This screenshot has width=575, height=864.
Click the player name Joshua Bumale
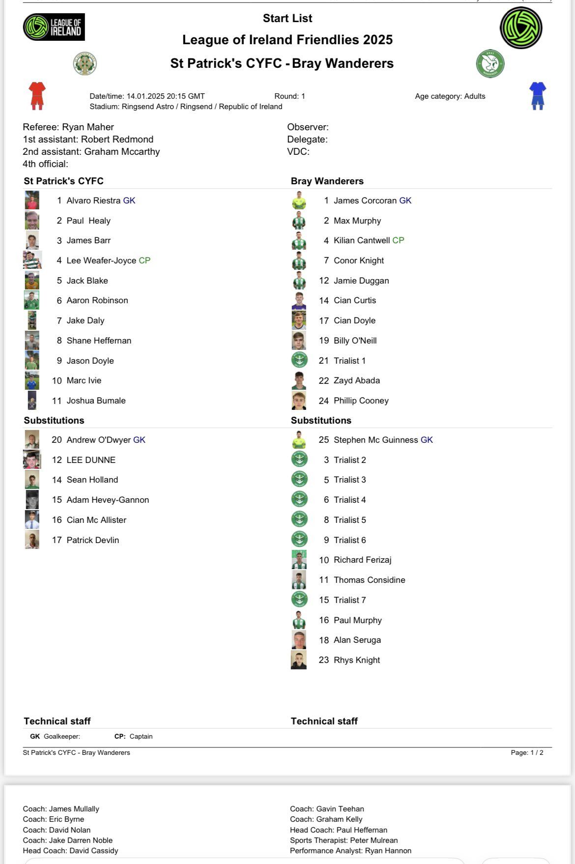point(96,401)
